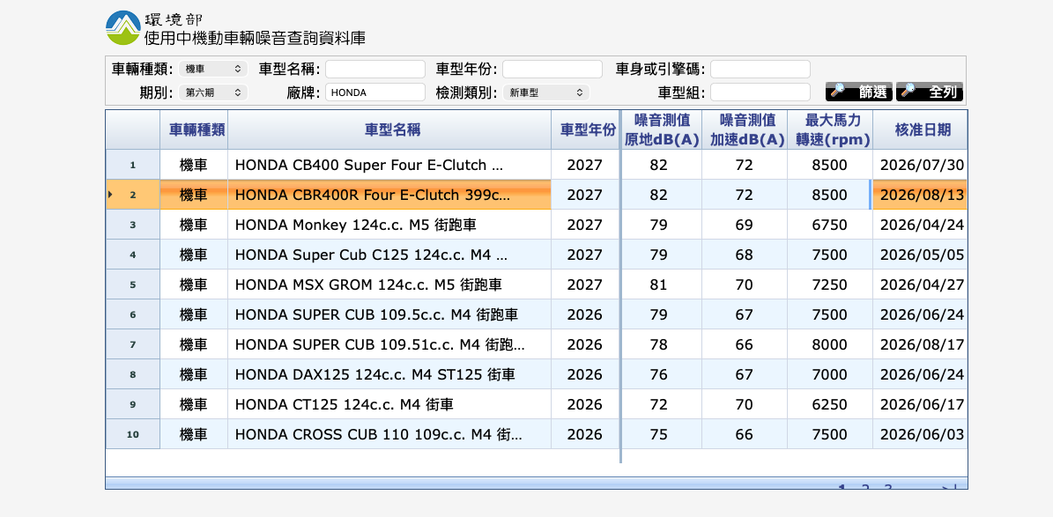Click model year 2027 in CB400 row
Screen dimensions: 1053x517
585,166
